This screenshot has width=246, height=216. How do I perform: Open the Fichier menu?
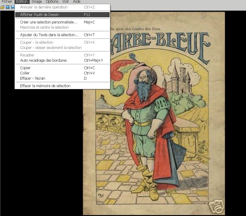pos(7,2)
